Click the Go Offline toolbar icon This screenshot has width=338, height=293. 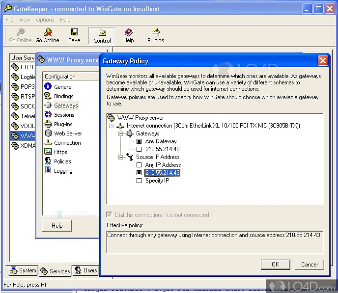pyautogui.click(x=48, y=32)
